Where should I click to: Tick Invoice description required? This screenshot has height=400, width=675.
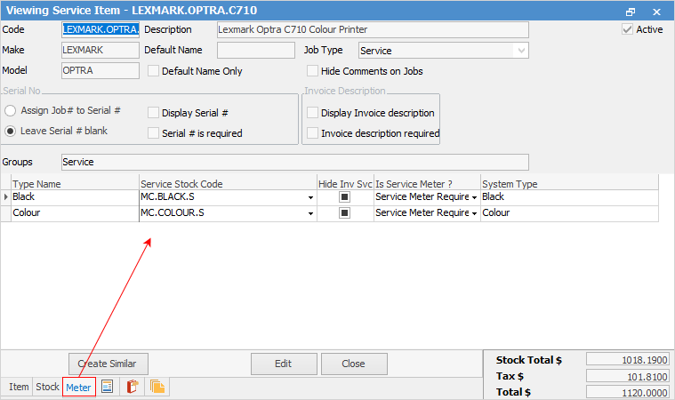[312, 133]
